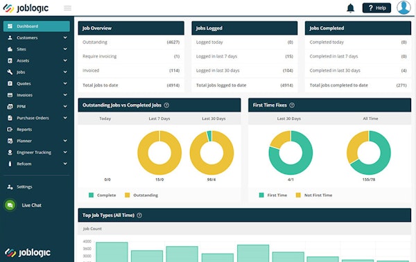Click the user profile avatar
Viewport: 416px width, 262px height.
pos(404,8)
